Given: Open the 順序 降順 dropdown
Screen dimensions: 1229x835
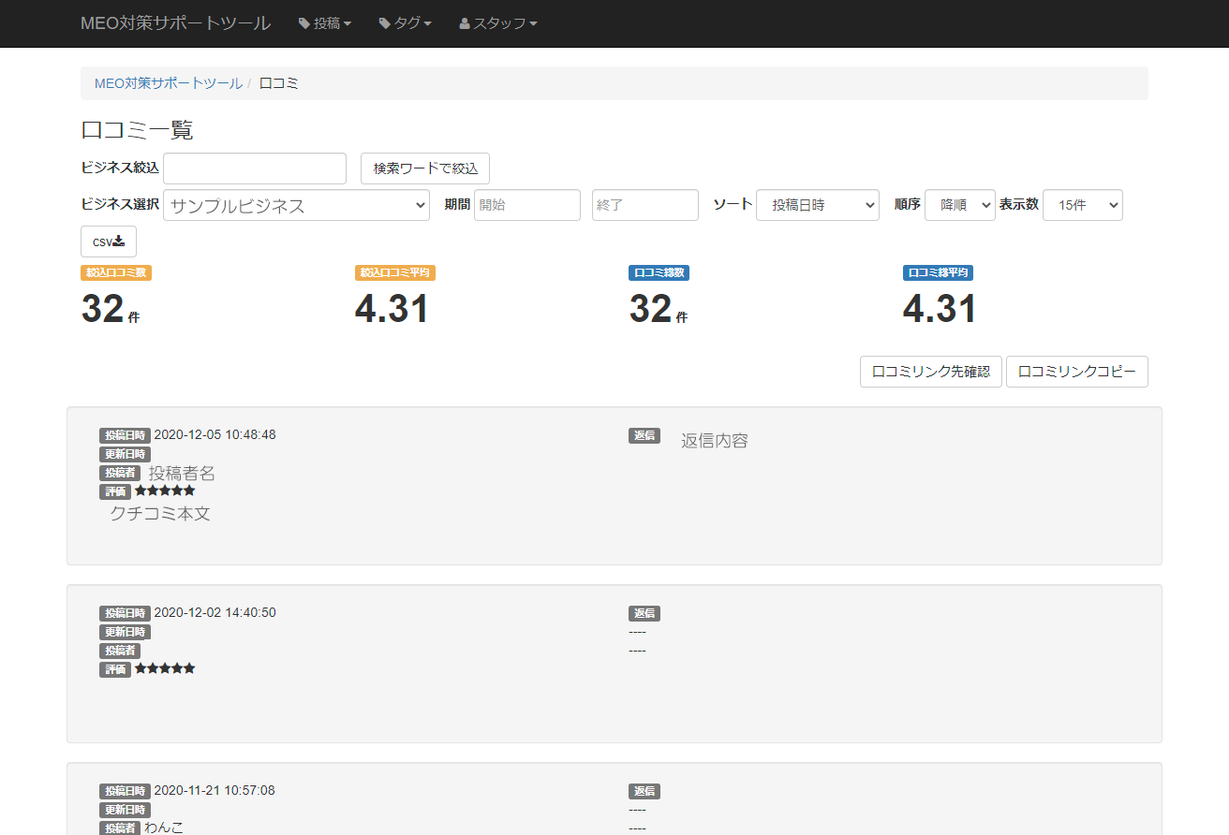Looking at the screenshot, I should point(960,205).
